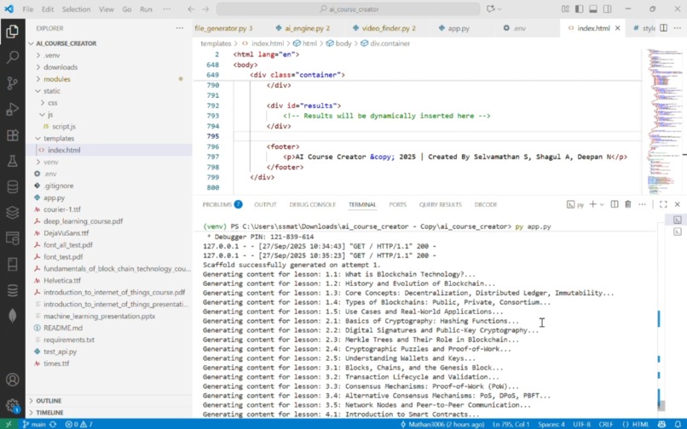Open the Testing flask view

[12, 161]
